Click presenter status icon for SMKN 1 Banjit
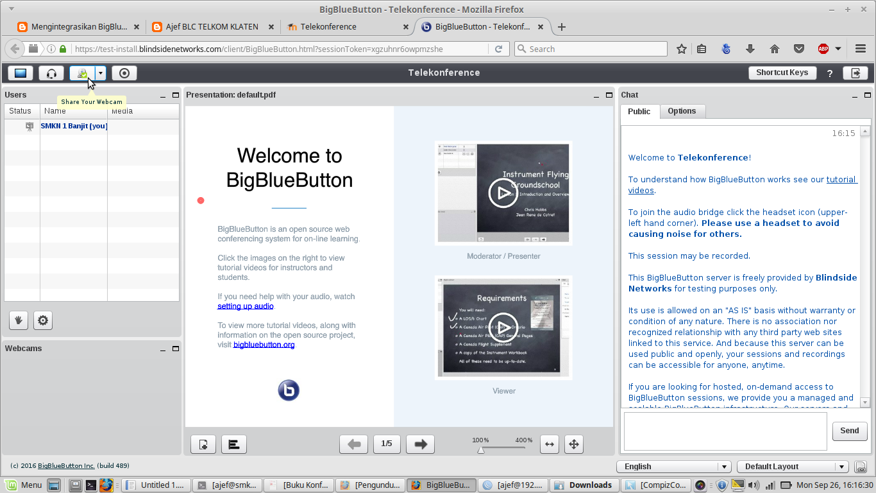This screenshot has height=493, width=876. (x=29, y=126)
